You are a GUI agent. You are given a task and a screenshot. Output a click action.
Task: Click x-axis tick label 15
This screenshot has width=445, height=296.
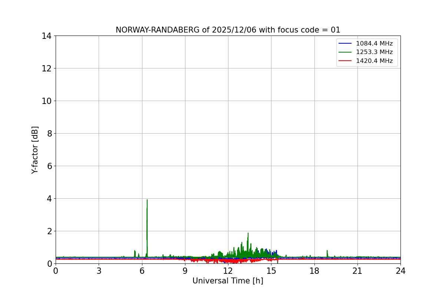[x=271, y=271]
